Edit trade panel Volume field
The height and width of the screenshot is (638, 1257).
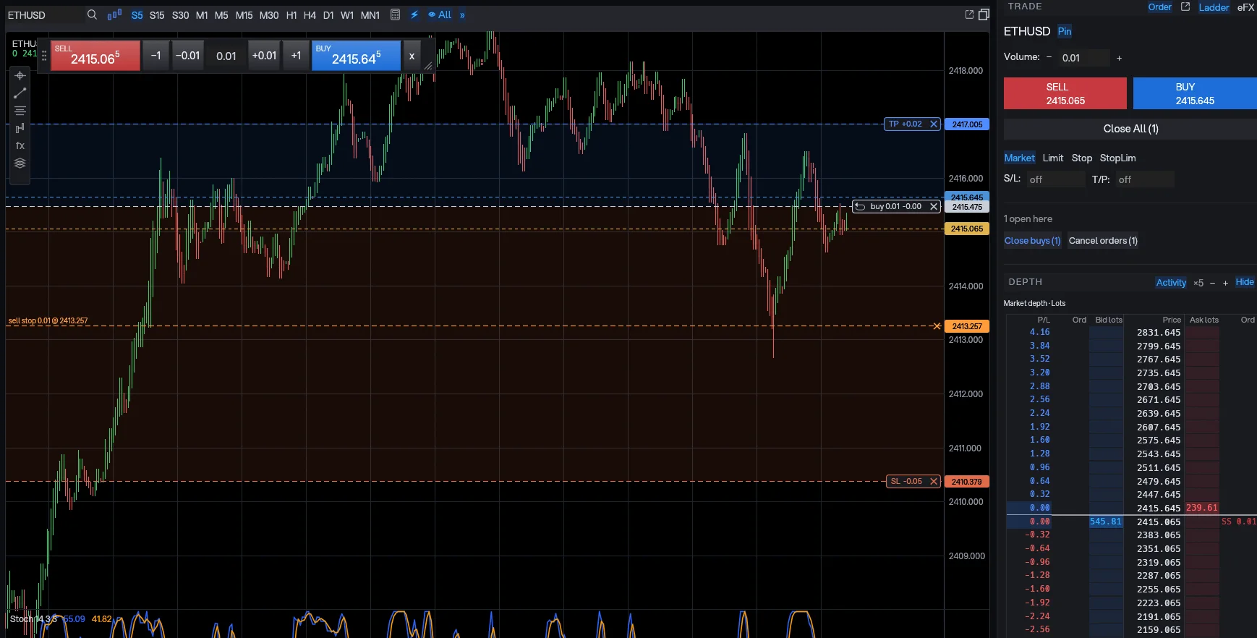(x=1083, y=58)
